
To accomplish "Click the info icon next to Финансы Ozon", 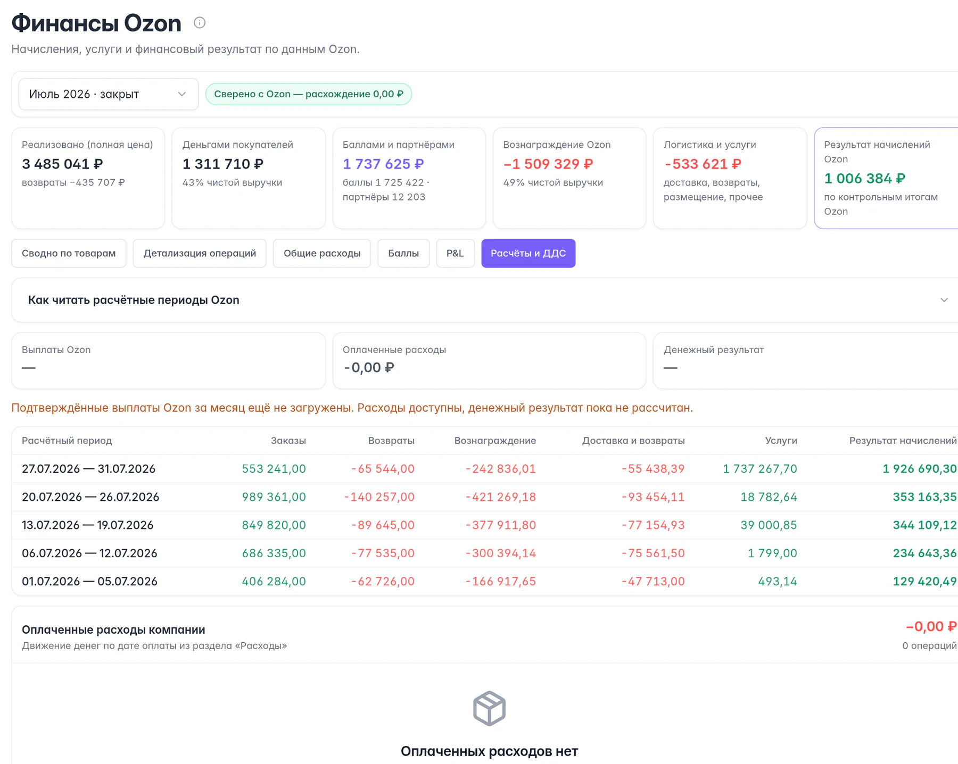I will [x=200, y=22].
